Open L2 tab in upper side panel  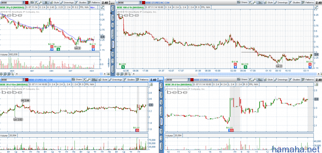pyautogui.click(x=113, y=61)
